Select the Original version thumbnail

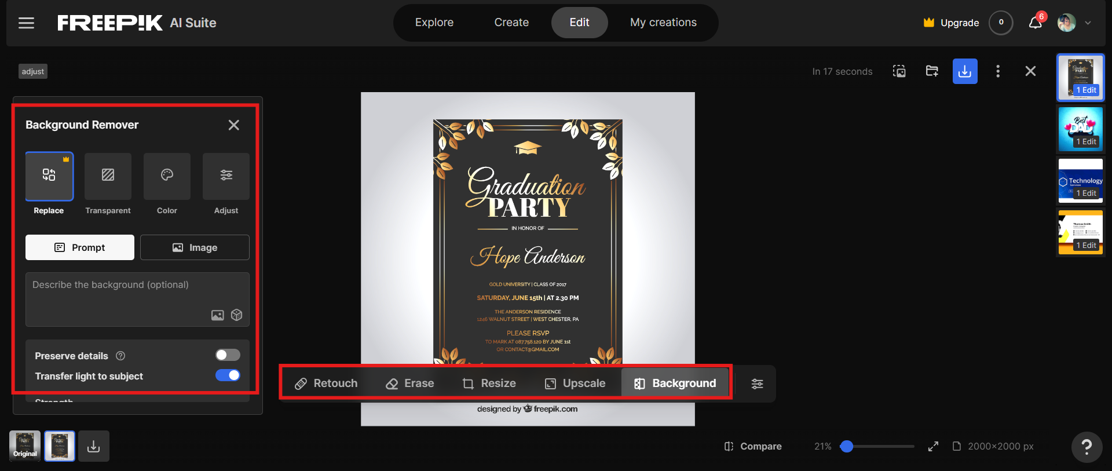coord(25,446)
